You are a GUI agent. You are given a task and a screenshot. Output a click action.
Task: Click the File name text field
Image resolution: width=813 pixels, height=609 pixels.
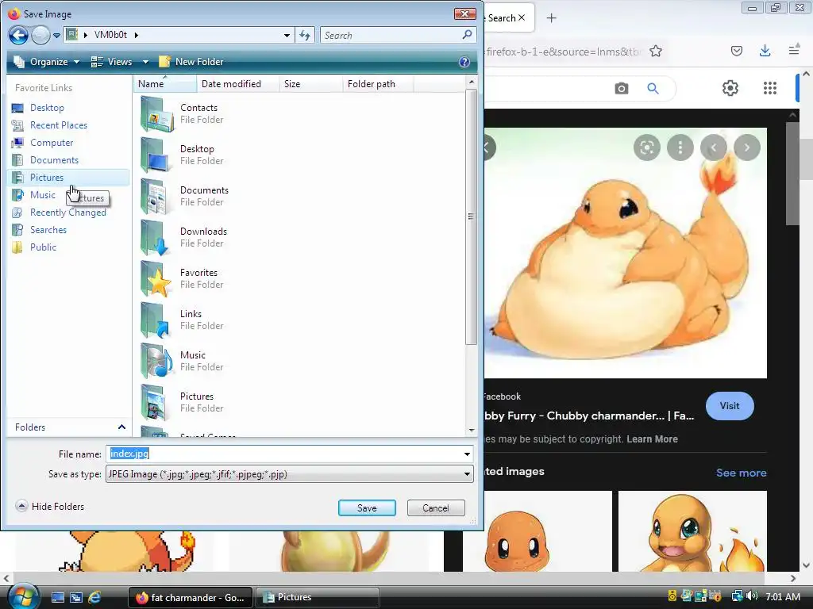pyautogui.click(x=284, y=454)
